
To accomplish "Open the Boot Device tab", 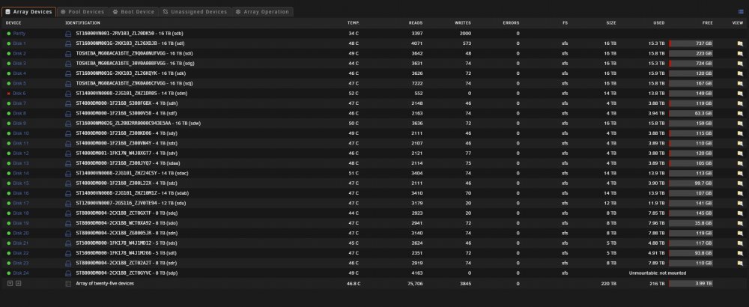I will [x=134, y=12].
